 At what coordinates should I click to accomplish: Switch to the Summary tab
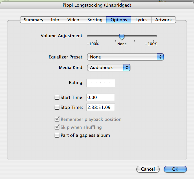pos(33,20)
